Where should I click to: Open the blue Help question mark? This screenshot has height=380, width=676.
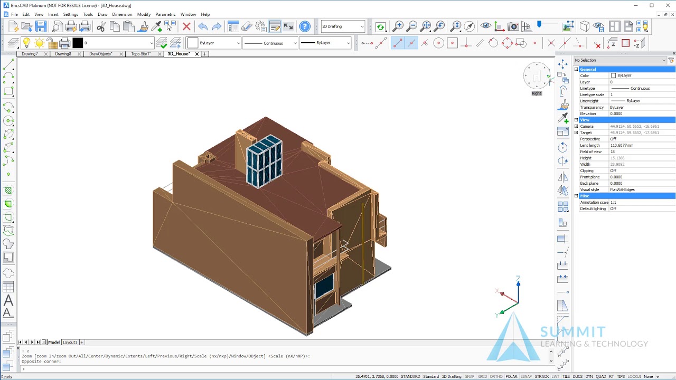click(305, 26)
